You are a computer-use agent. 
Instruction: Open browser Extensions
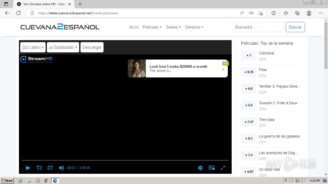[273, 13]
